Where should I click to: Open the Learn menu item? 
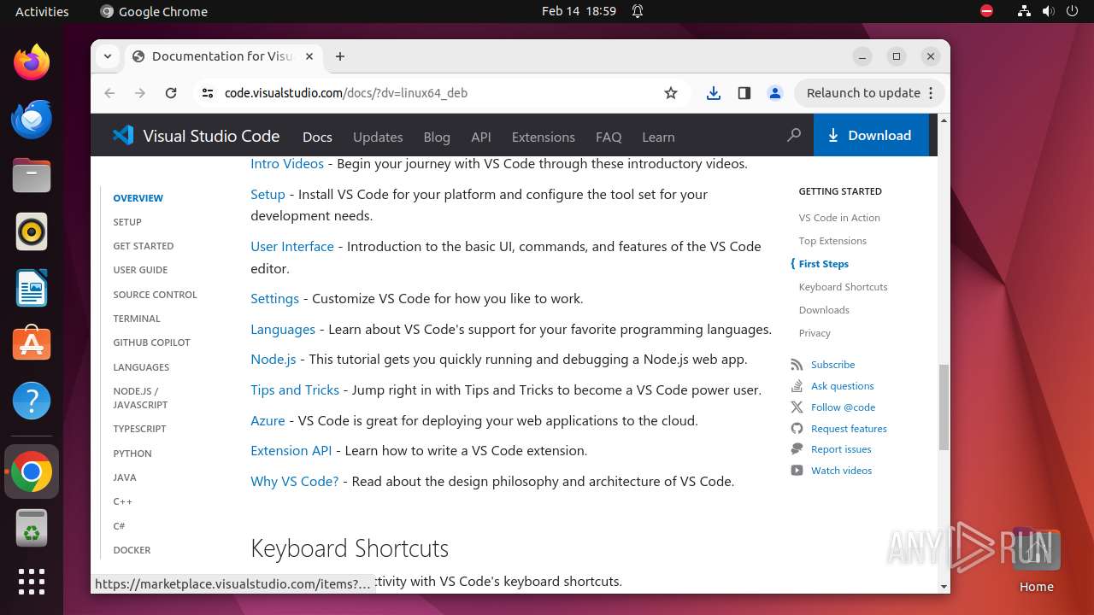click(x=658, y=137)
